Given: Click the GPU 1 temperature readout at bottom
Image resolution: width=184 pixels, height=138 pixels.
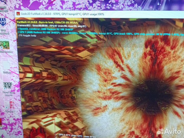Looking at the screenshot, I should click(x=79, y=135).
